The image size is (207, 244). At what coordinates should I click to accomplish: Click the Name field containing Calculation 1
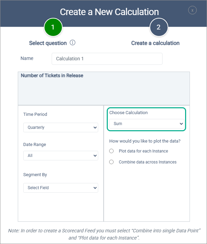pos(107,59)
